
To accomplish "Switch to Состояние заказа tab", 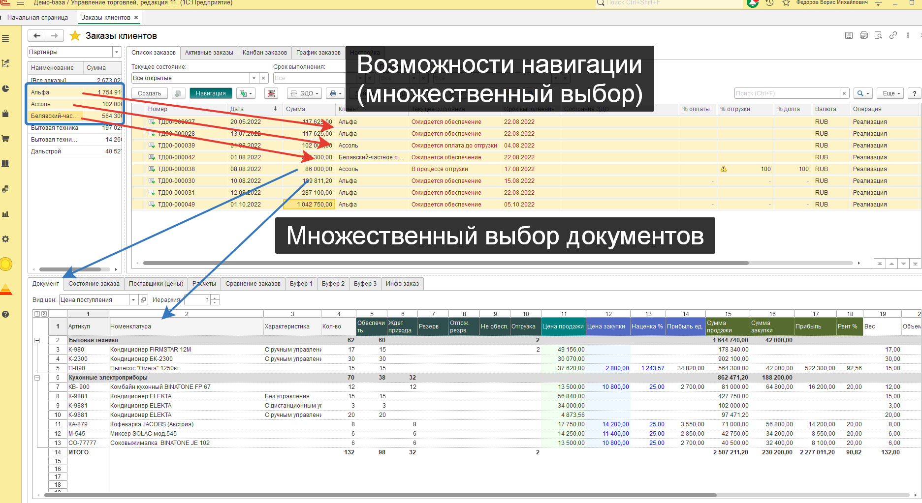I will (x=94, y=284).
